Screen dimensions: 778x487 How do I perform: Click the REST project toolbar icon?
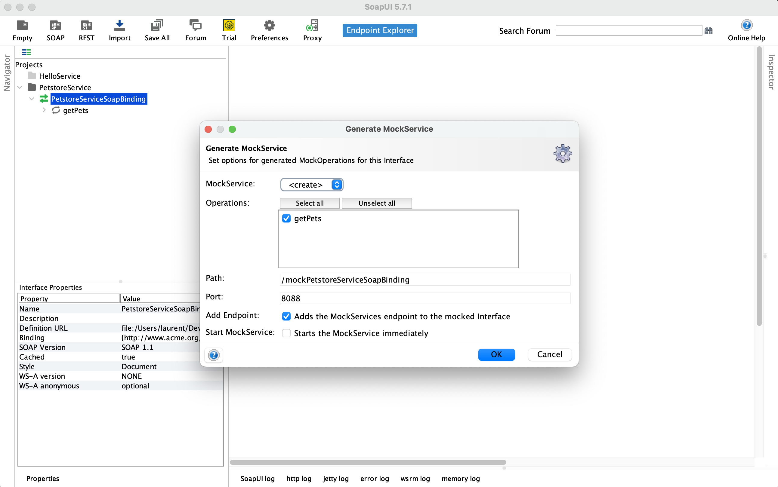pos(86,26)
